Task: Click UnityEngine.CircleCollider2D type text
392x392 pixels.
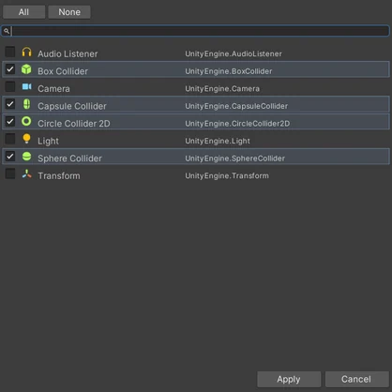Action: [x=237, y=124]
